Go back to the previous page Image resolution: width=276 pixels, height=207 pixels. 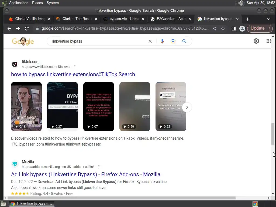click(x=9, y=29)
